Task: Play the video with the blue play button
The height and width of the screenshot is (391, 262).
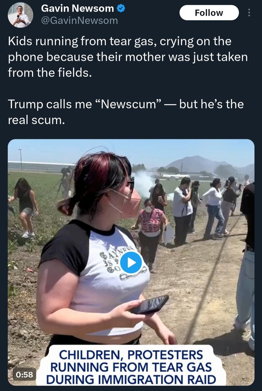Action: click(x=131, y=263)
